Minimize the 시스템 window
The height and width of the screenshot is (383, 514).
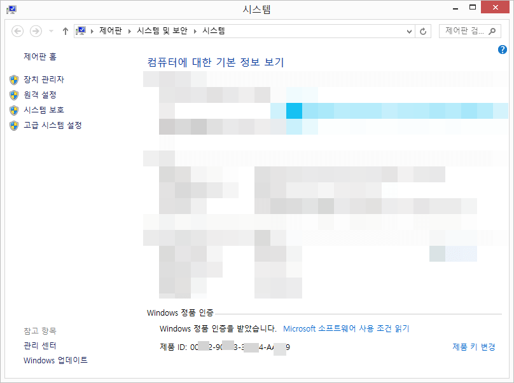pos(455,8)
